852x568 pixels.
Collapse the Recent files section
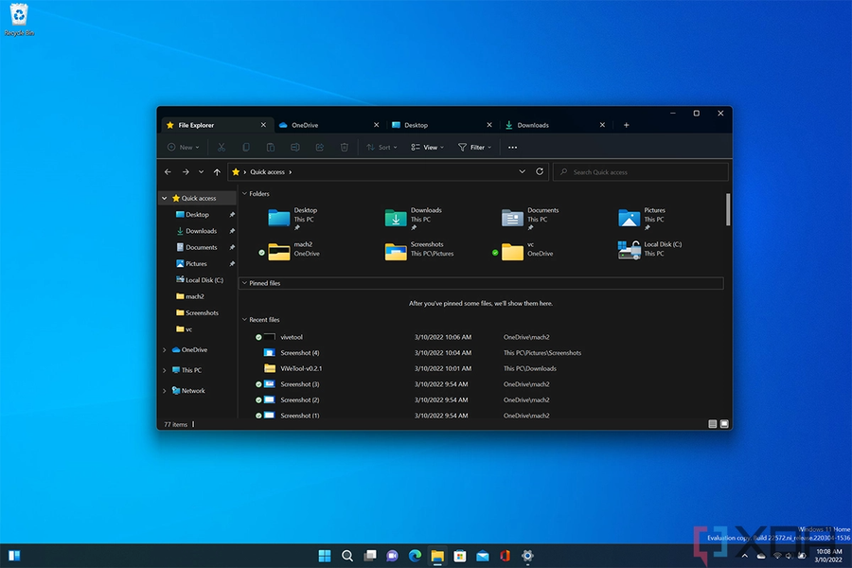pos(244,320)
